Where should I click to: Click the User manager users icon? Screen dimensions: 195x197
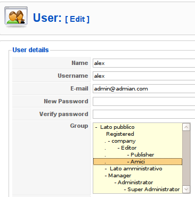(x=16, y=17)
